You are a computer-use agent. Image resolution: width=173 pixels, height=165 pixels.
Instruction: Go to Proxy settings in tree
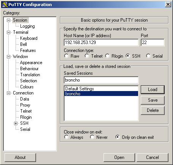25,105
